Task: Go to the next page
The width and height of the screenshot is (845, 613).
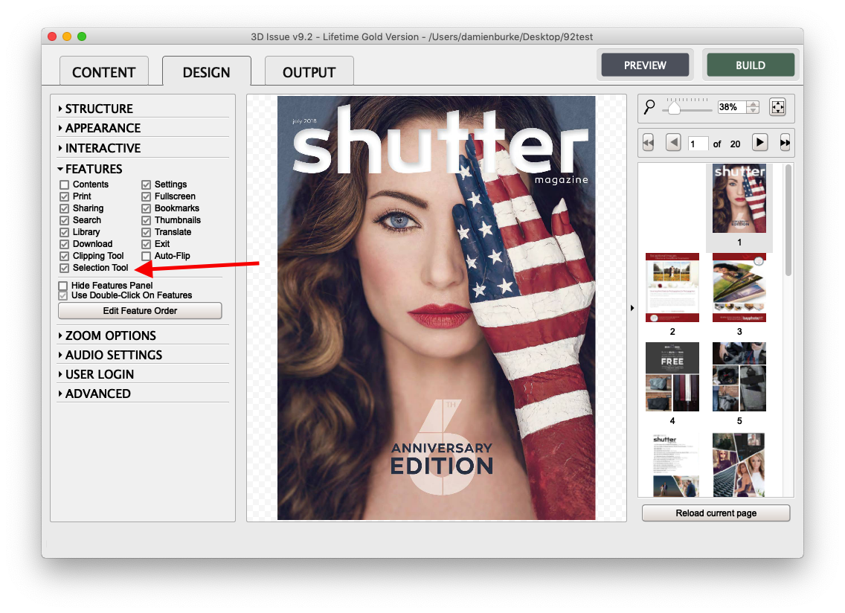Action: pyautogui.click(x=759, y=142)
